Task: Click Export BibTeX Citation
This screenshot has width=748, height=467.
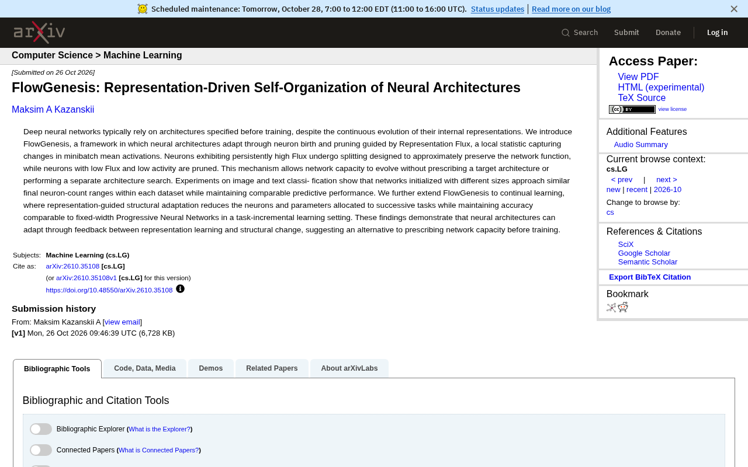Action: [650, 277]
